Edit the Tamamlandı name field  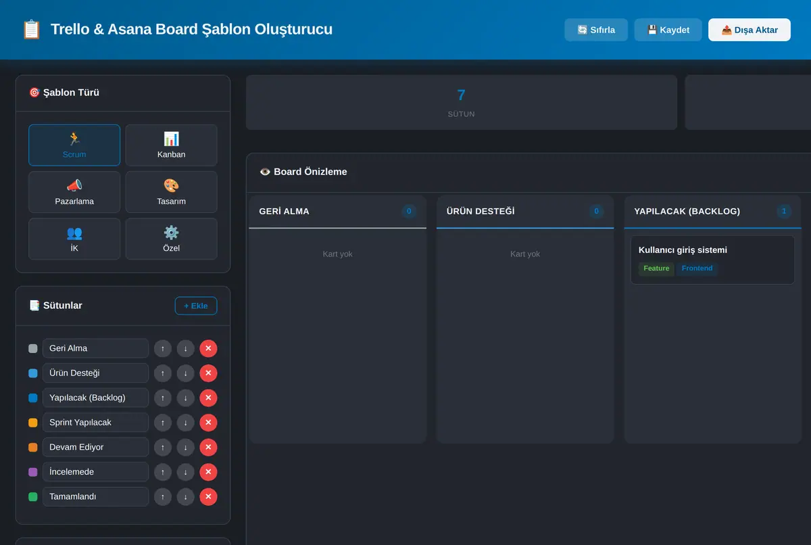pyautogui.click(x=95, y=496)
